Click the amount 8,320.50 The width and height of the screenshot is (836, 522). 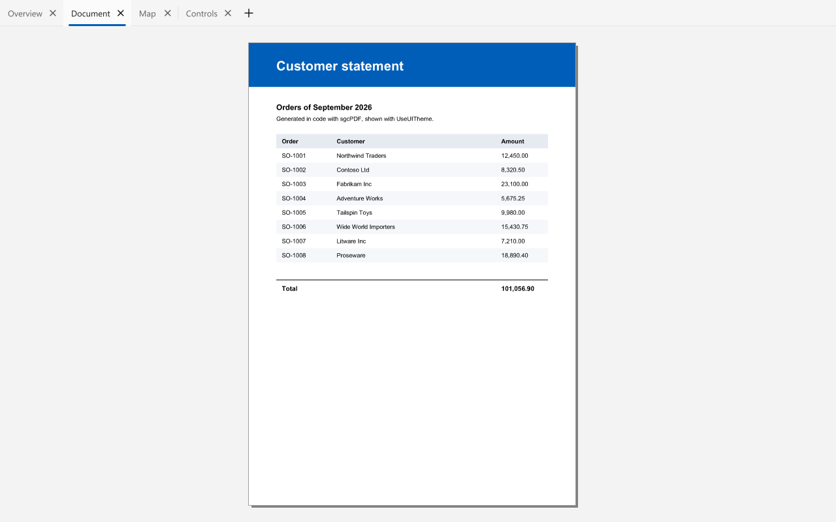click(513, 170)
